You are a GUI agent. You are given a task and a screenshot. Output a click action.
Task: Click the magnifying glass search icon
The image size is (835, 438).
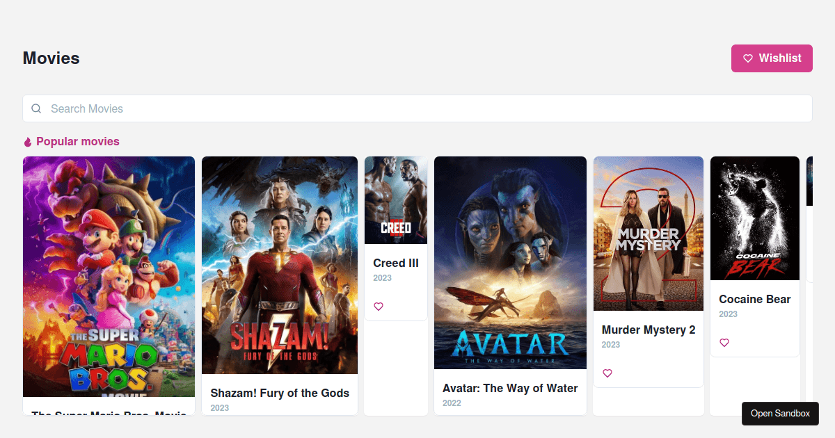[36, 108]
